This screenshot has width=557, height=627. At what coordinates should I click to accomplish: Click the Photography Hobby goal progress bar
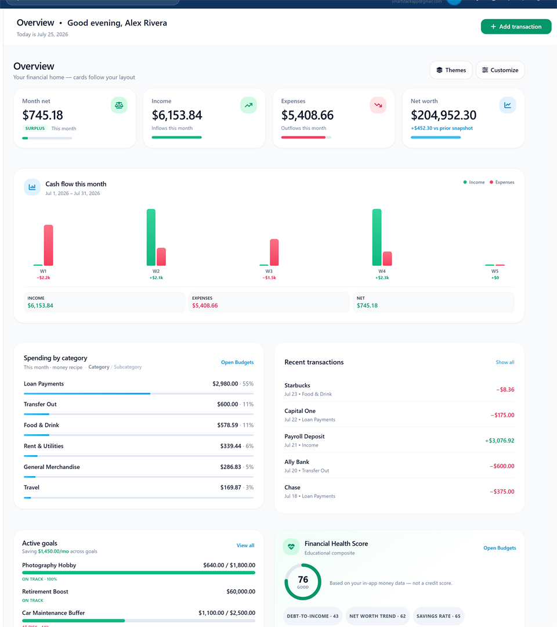(139, 572)
